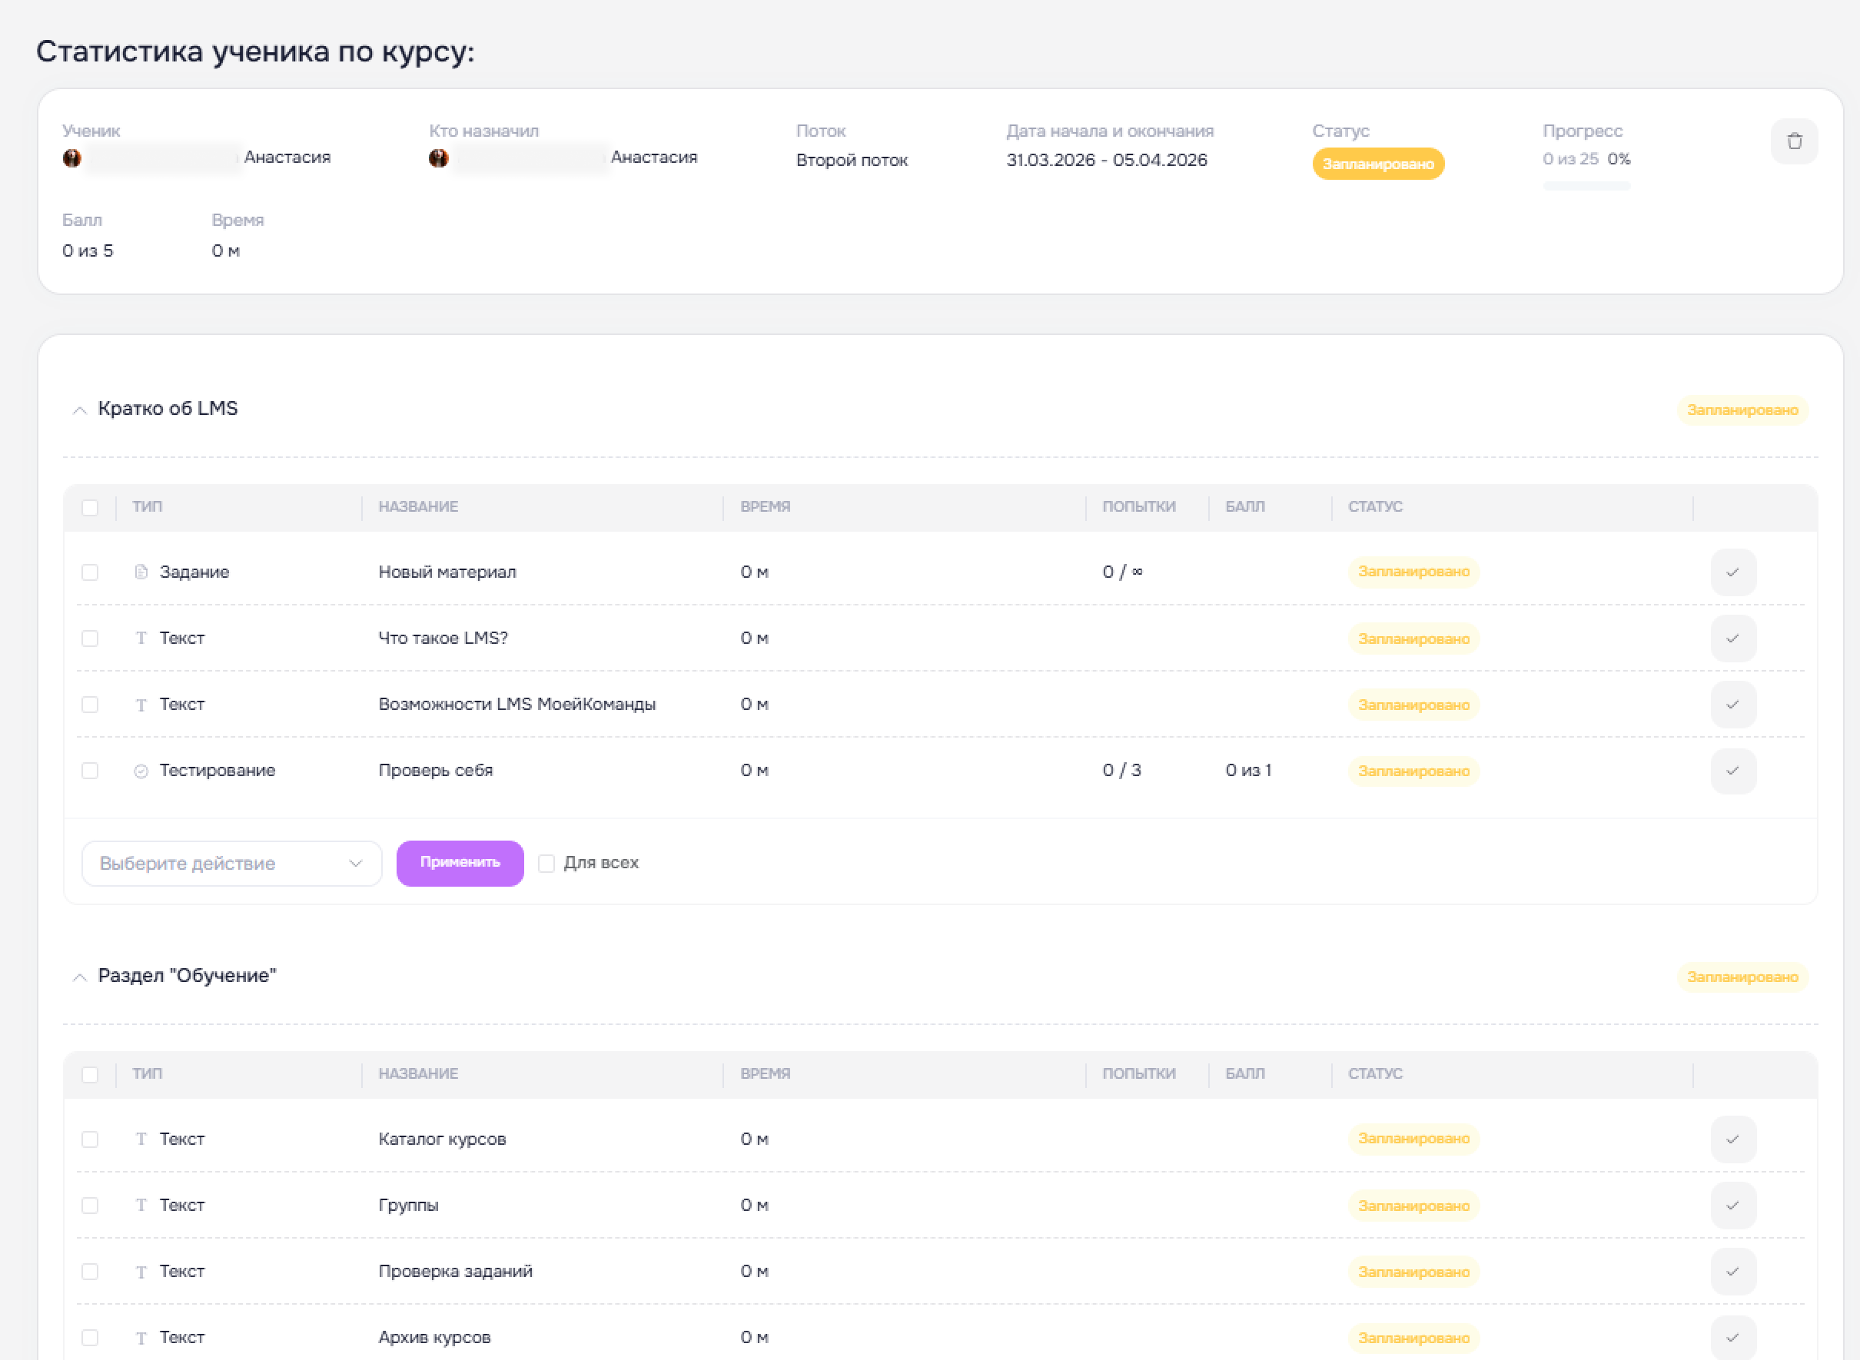Click checkmark icon for 'Что такое LMS?' row
Viewport: 1860px width, 1360px height.
1732,638
